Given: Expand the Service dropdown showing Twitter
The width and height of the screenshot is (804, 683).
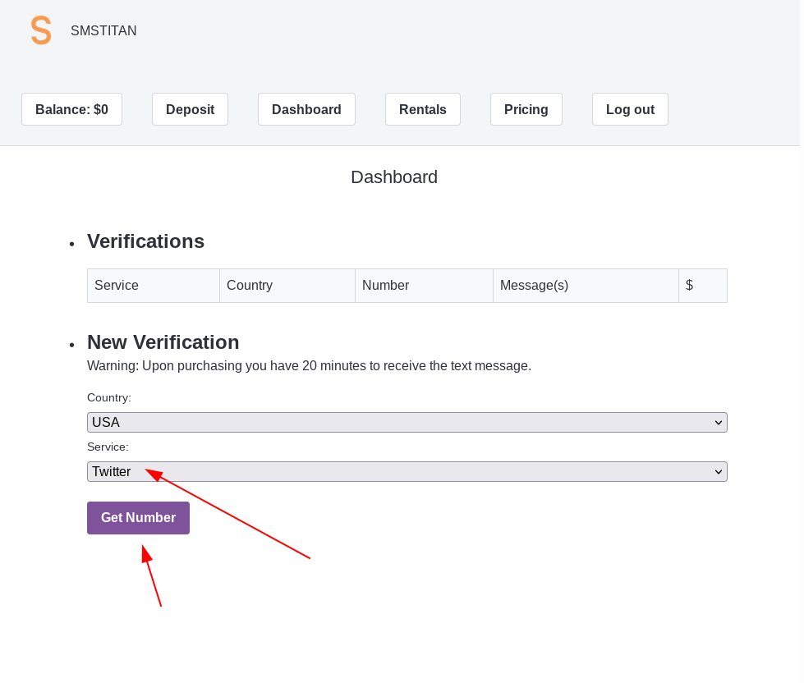Looking at the screenshot, I should tap(407, 471).
